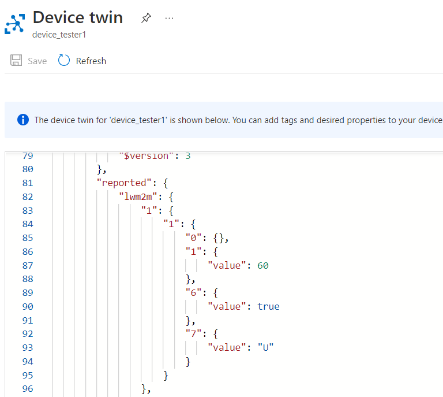
Task: Click line number 91 in the gutter
Action: pos(28,321)
